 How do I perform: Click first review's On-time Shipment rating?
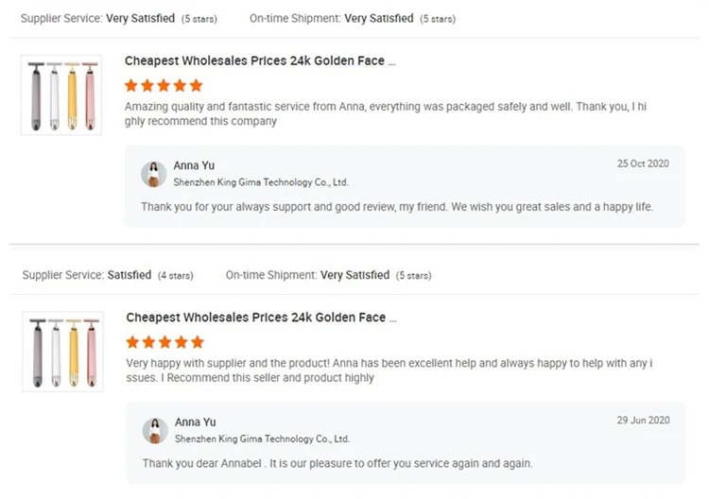(x=379, y=18)
